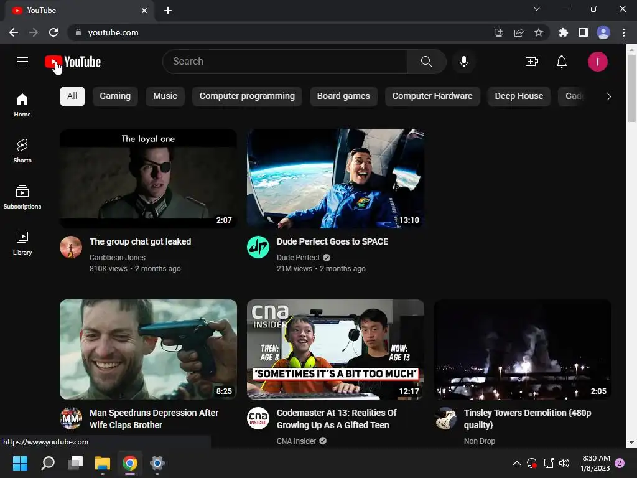Screen dimensions: 637x478
Task: Open a new browser tab
Action: point(168,11)
